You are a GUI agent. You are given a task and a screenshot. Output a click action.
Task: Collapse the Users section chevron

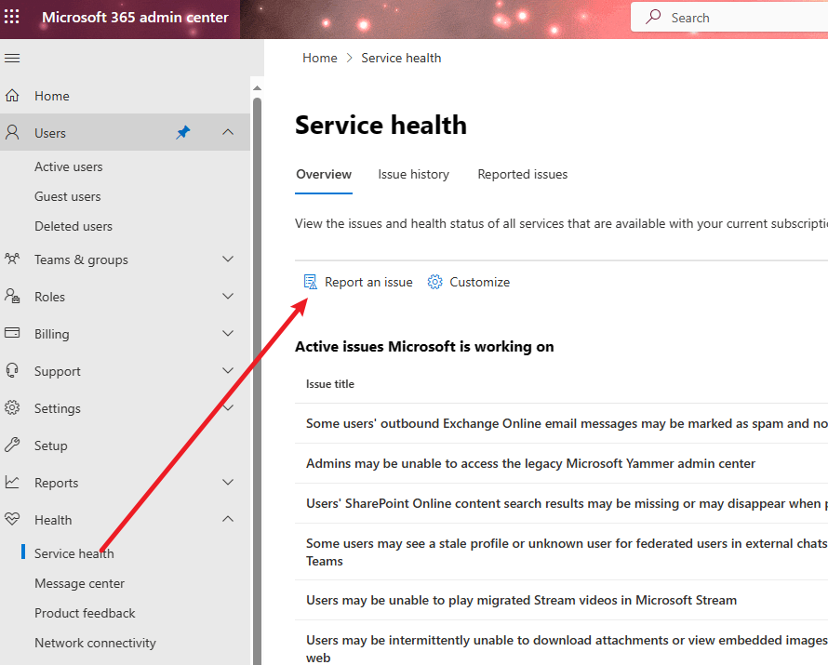pos(228,132)
